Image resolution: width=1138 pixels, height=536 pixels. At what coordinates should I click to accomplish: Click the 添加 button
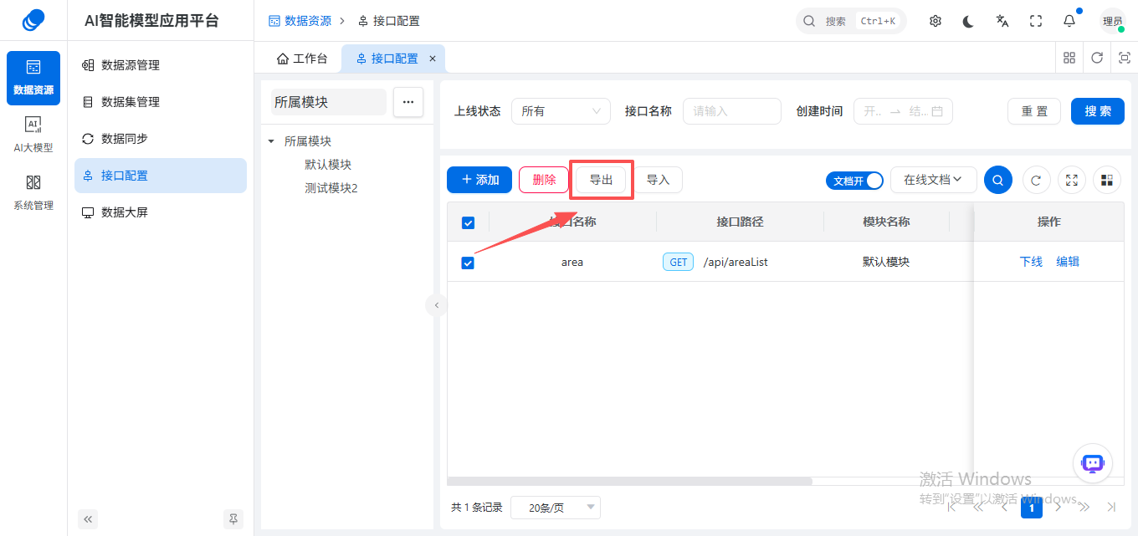[479, 180]
